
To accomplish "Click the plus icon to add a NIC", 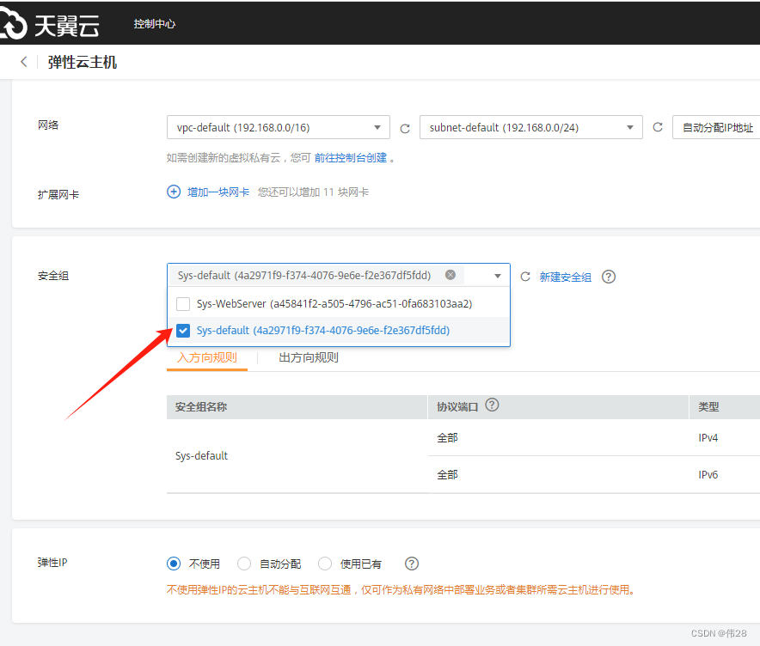I will coord(174,192).
